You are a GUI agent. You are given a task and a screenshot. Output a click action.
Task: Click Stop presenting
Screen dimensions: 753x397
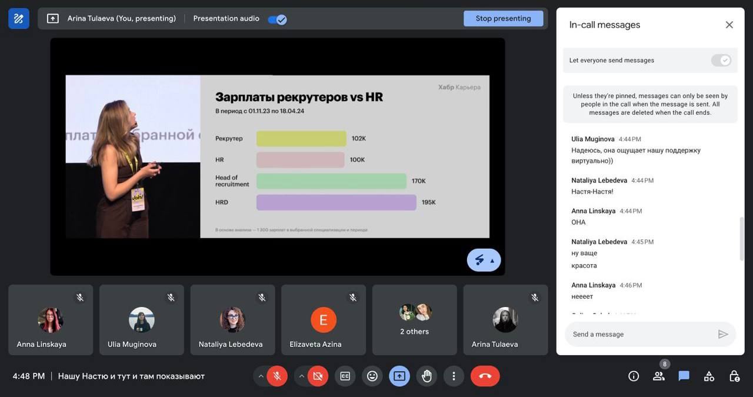pyautogui.click(x=504, y=17)
